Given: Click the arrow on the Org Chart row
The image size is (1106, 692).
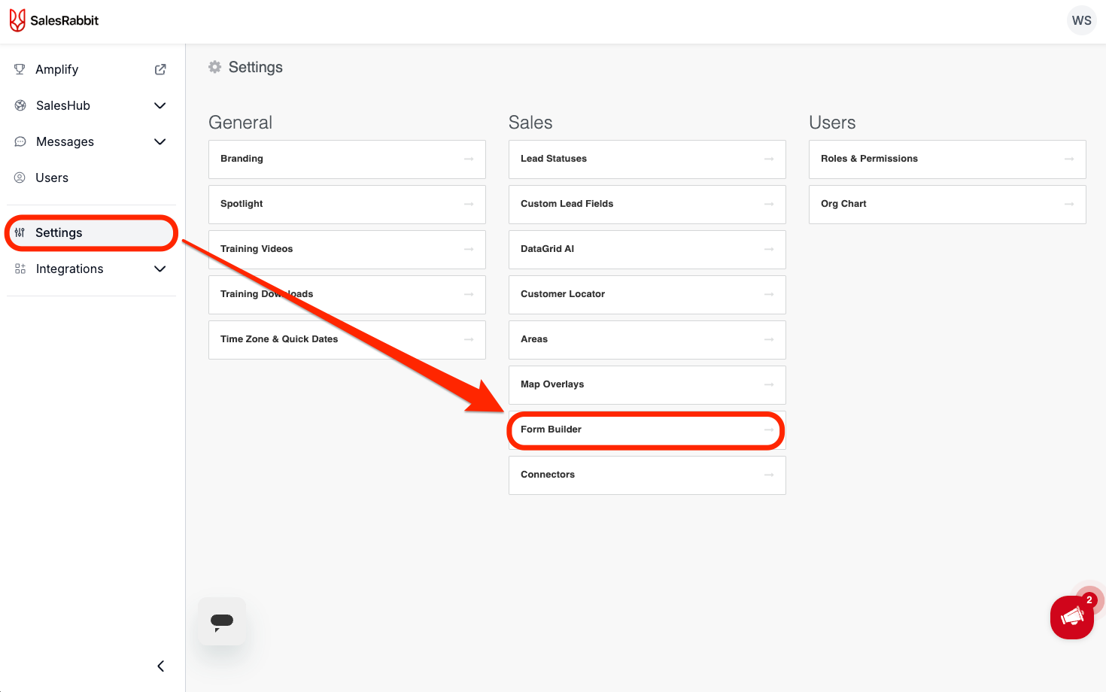Looking at the screenshot, I should pyautogui.click(x=1069, y=204).
